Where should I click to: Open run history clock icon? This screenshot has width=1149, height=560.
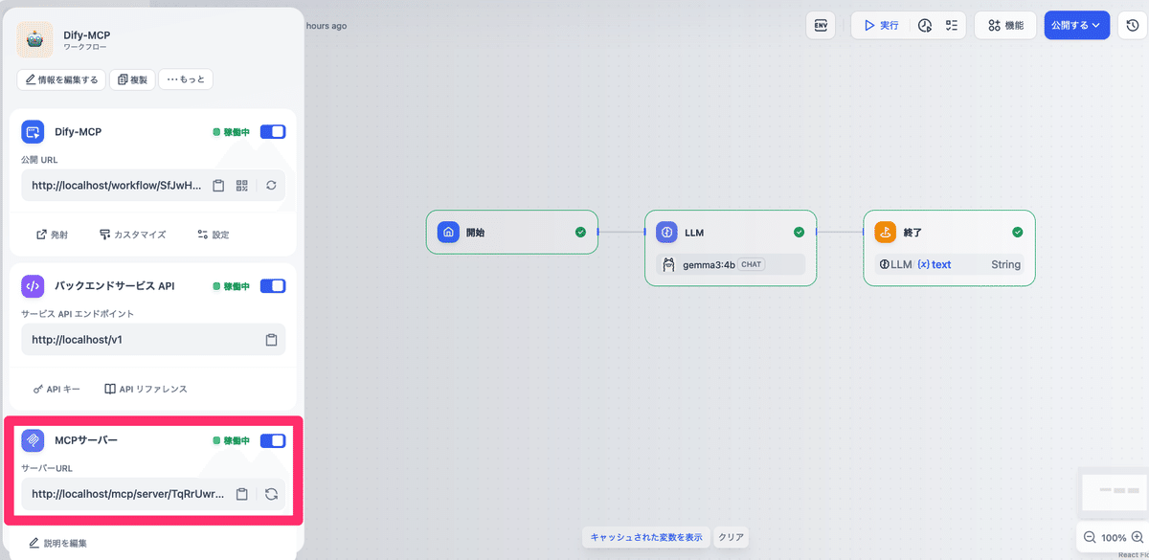(925, 25)
